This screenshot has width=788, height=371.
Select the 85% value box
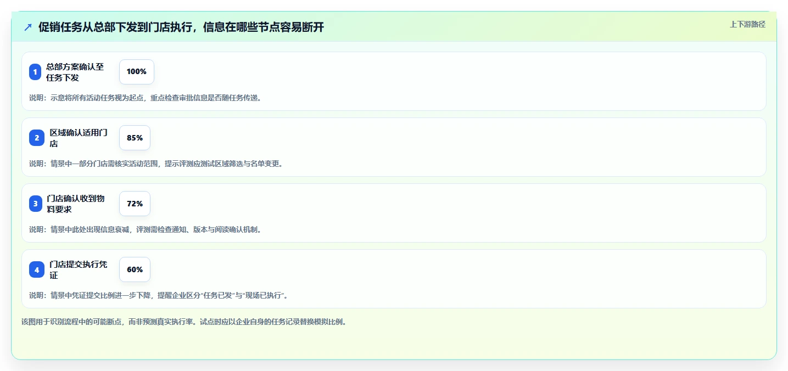[x=135, y=138]
